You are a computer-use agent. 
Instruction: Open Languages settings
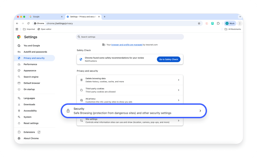point(29,98)
